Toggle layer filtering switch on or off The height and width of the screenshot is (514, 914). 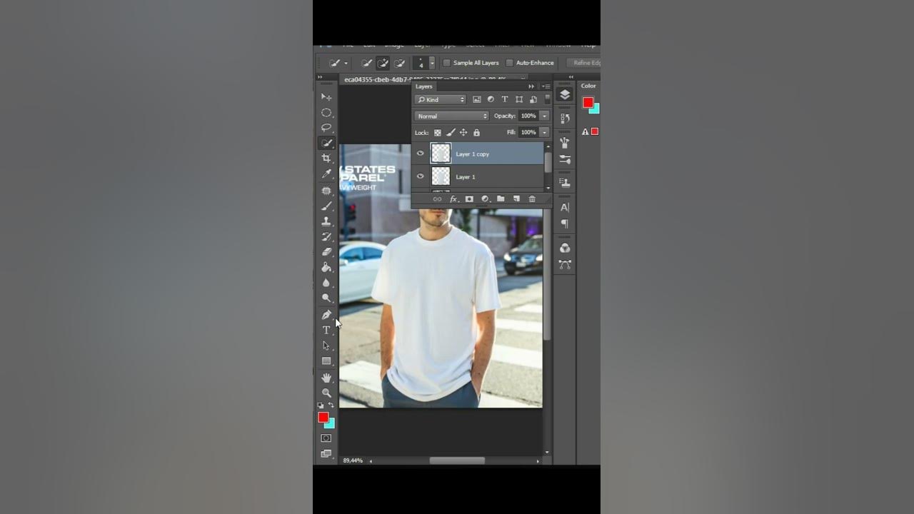tap(548, 99)
